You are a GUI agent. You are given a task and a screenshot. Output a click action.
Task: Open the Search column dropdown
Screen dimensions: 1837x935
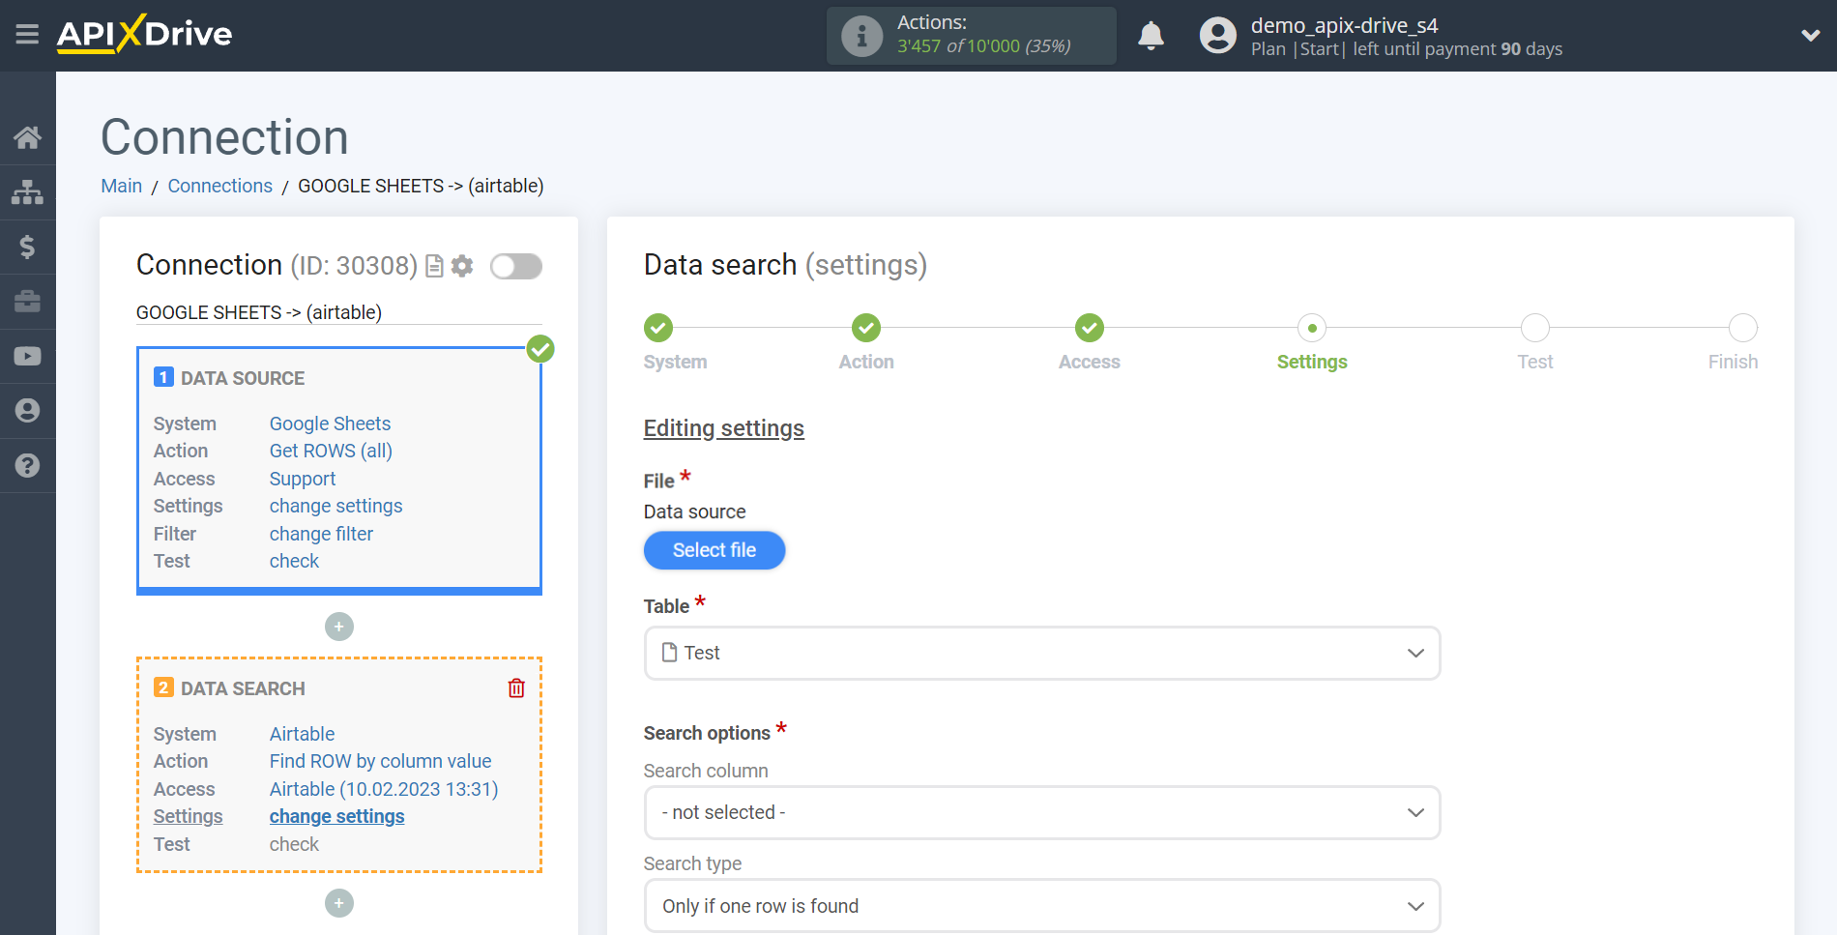point(1042,812)
